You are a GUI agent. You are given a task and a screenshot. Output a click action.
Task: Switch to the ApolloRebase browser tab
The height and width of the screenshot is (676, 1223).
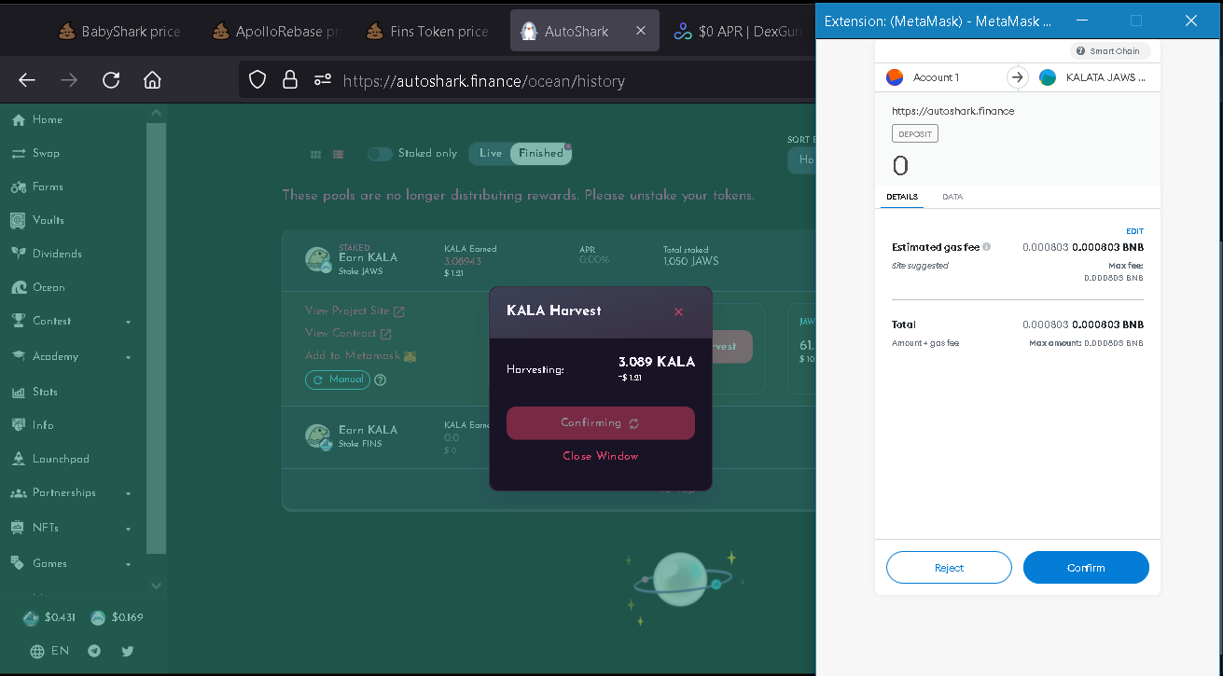tap(276, 31)
